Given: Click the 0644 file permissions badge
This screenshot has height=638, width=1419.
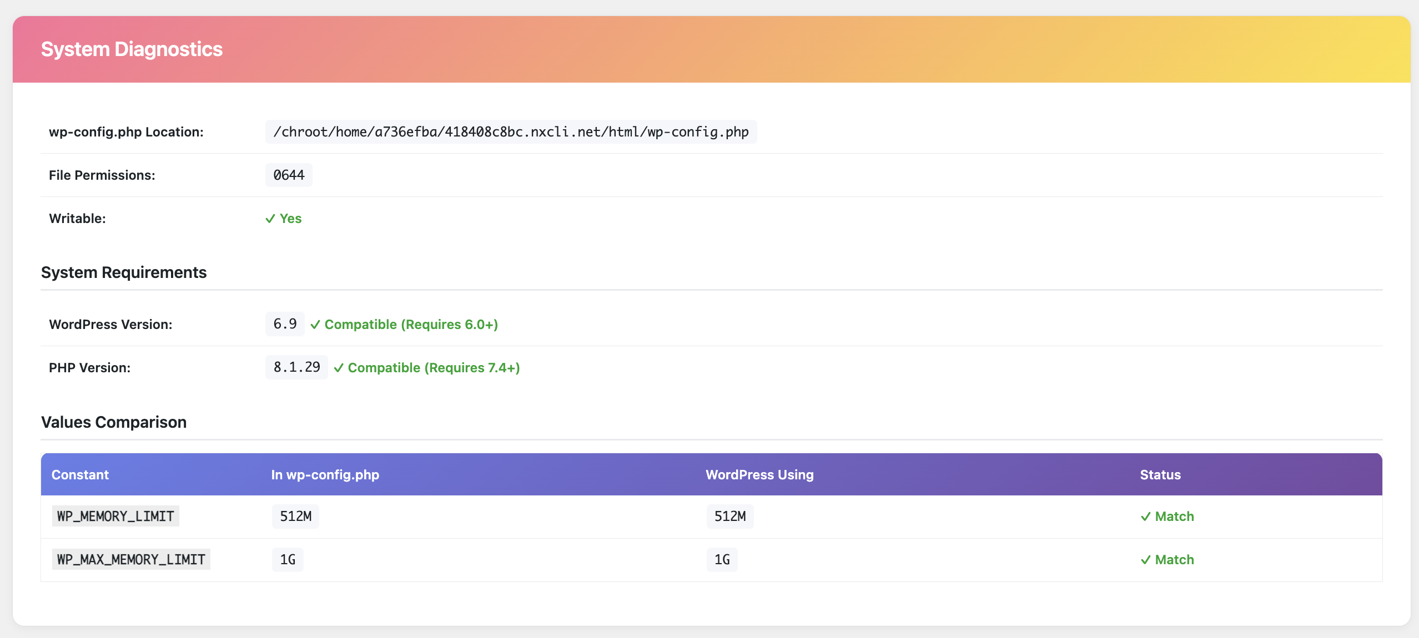Looking at the screenshot, I should coord(289,175).
